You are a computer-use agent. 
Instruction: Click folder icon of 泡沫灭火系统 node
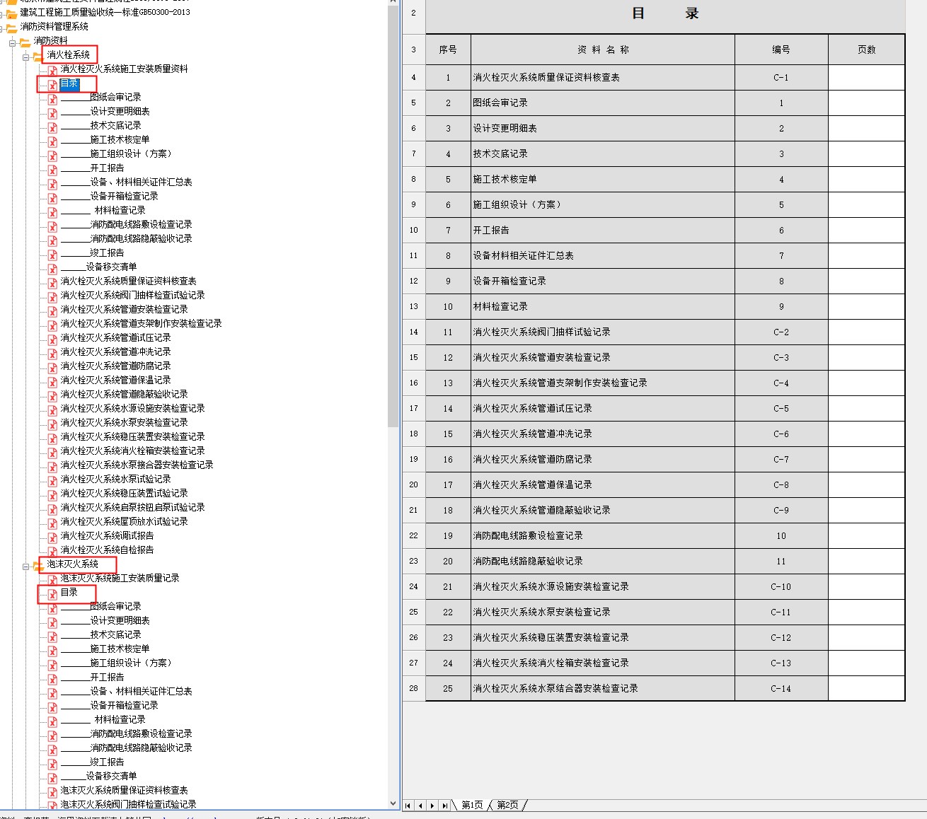pos(38,565)
